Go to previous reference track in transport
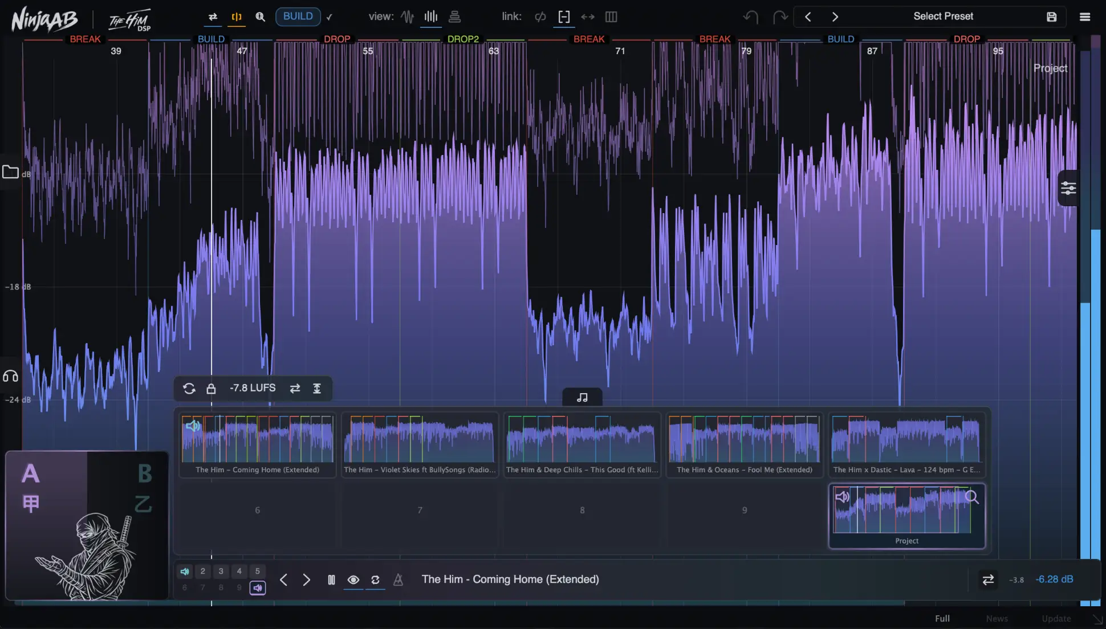This screenshot has width=1106, height=629. [x=283, y=580]
